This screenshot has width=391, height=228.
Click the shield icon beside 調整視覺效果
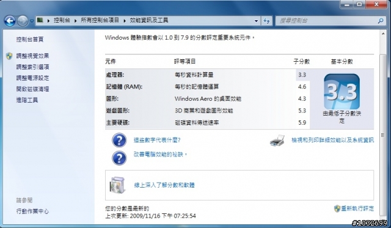click(9, 56)
